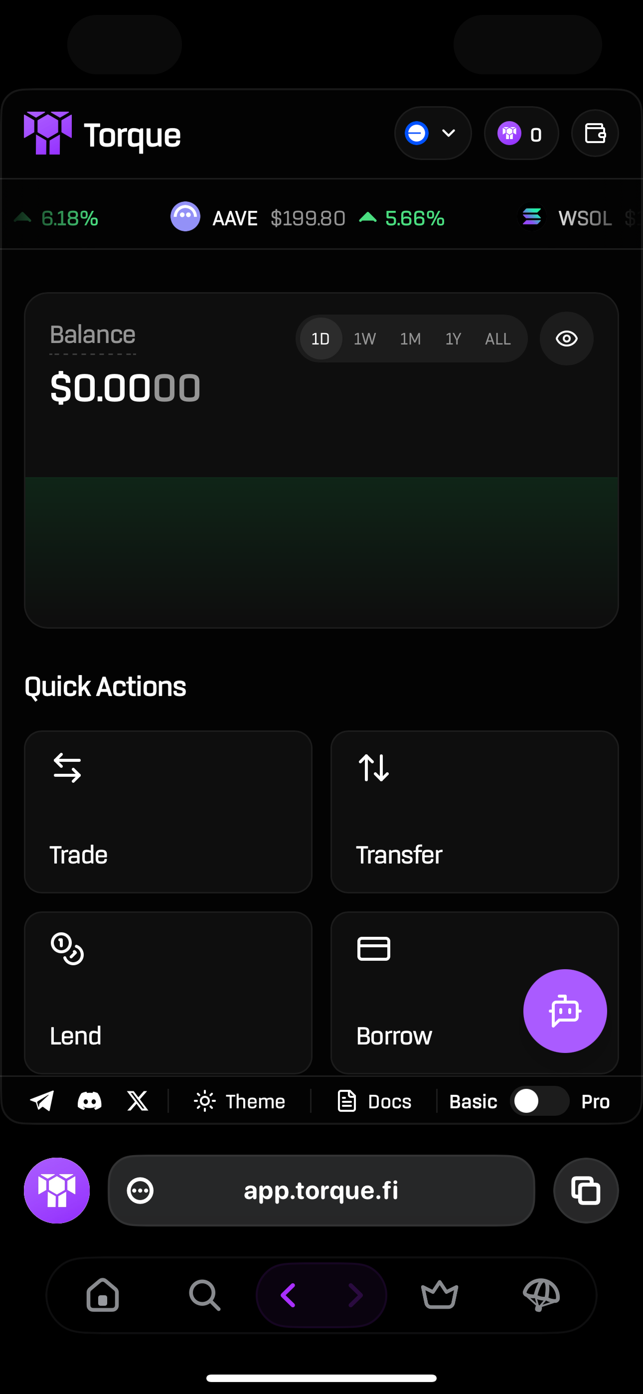This screenshot has height=1394, width=643.
Task: Open Torque's Telegram channel icon
Action: point(42,1101)
